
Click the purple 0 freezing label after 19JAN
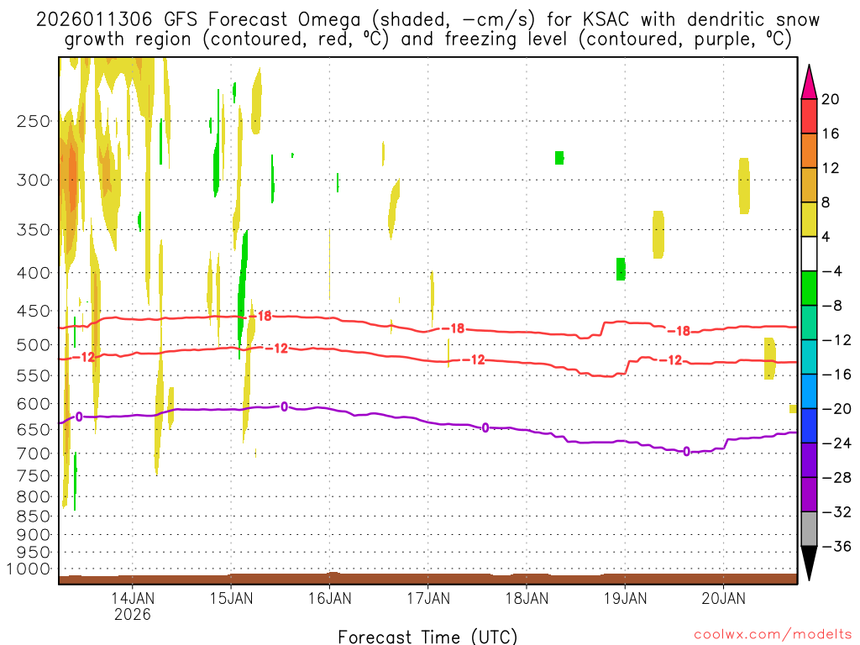click(x=687, y=452)
